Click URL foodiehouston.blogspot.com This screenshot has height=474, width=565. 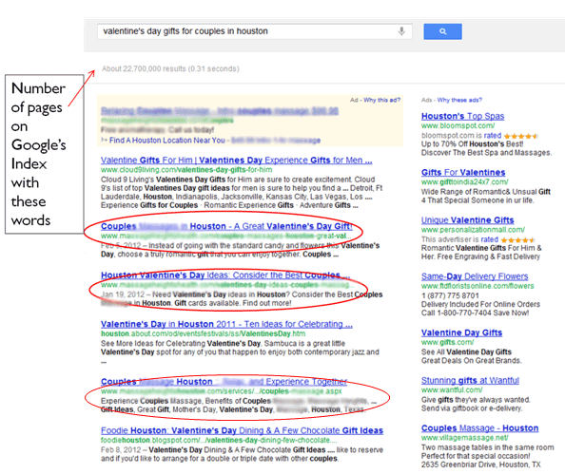coord(219,440)
